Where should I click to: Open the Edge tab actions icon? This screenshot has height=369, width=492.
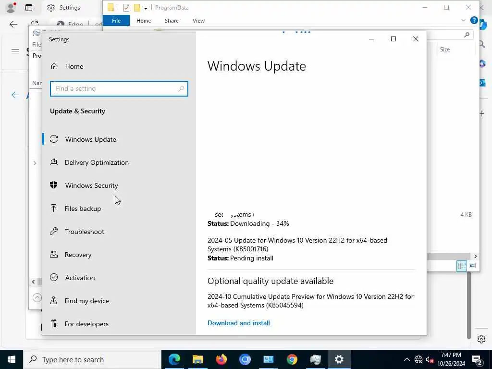point(28,8)
